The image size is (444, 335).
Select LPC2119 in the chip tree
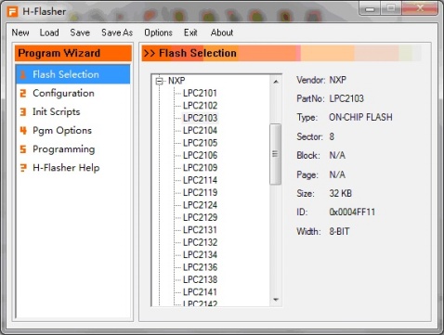click(200, 192)
